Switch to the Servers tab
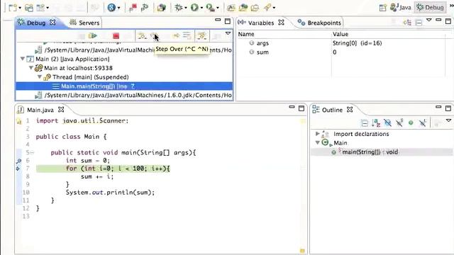The width and height of the screenshot is (454, 255). coord(84,23)
